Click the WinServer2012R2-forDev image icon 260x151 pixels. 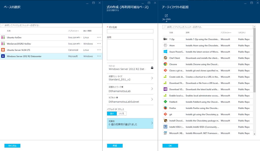tap(3, 43)
